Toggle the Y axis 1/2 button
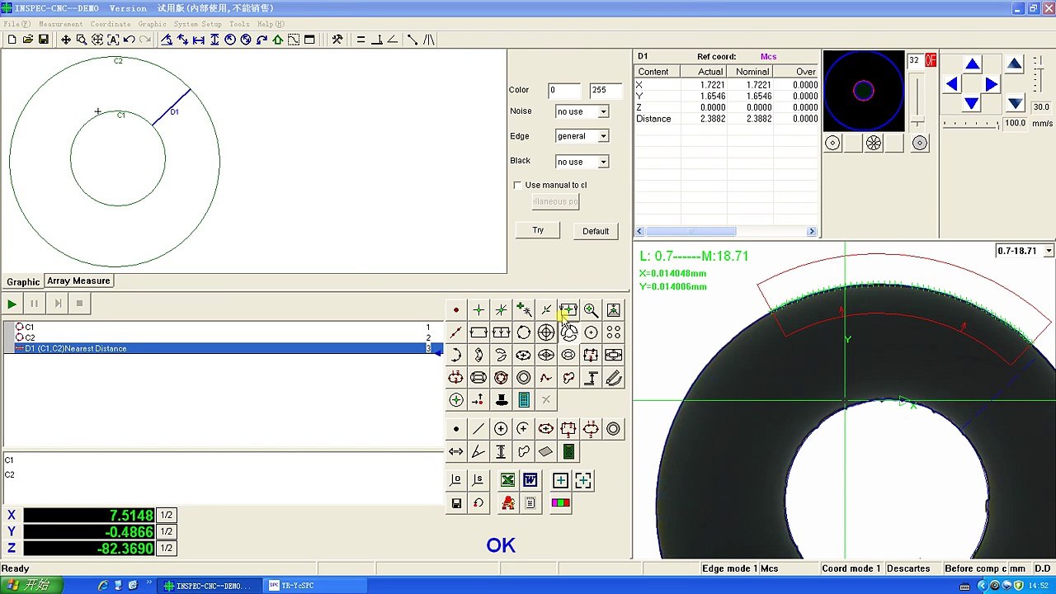This screenshot has width=1056, height=594. [x=166, y=532]
